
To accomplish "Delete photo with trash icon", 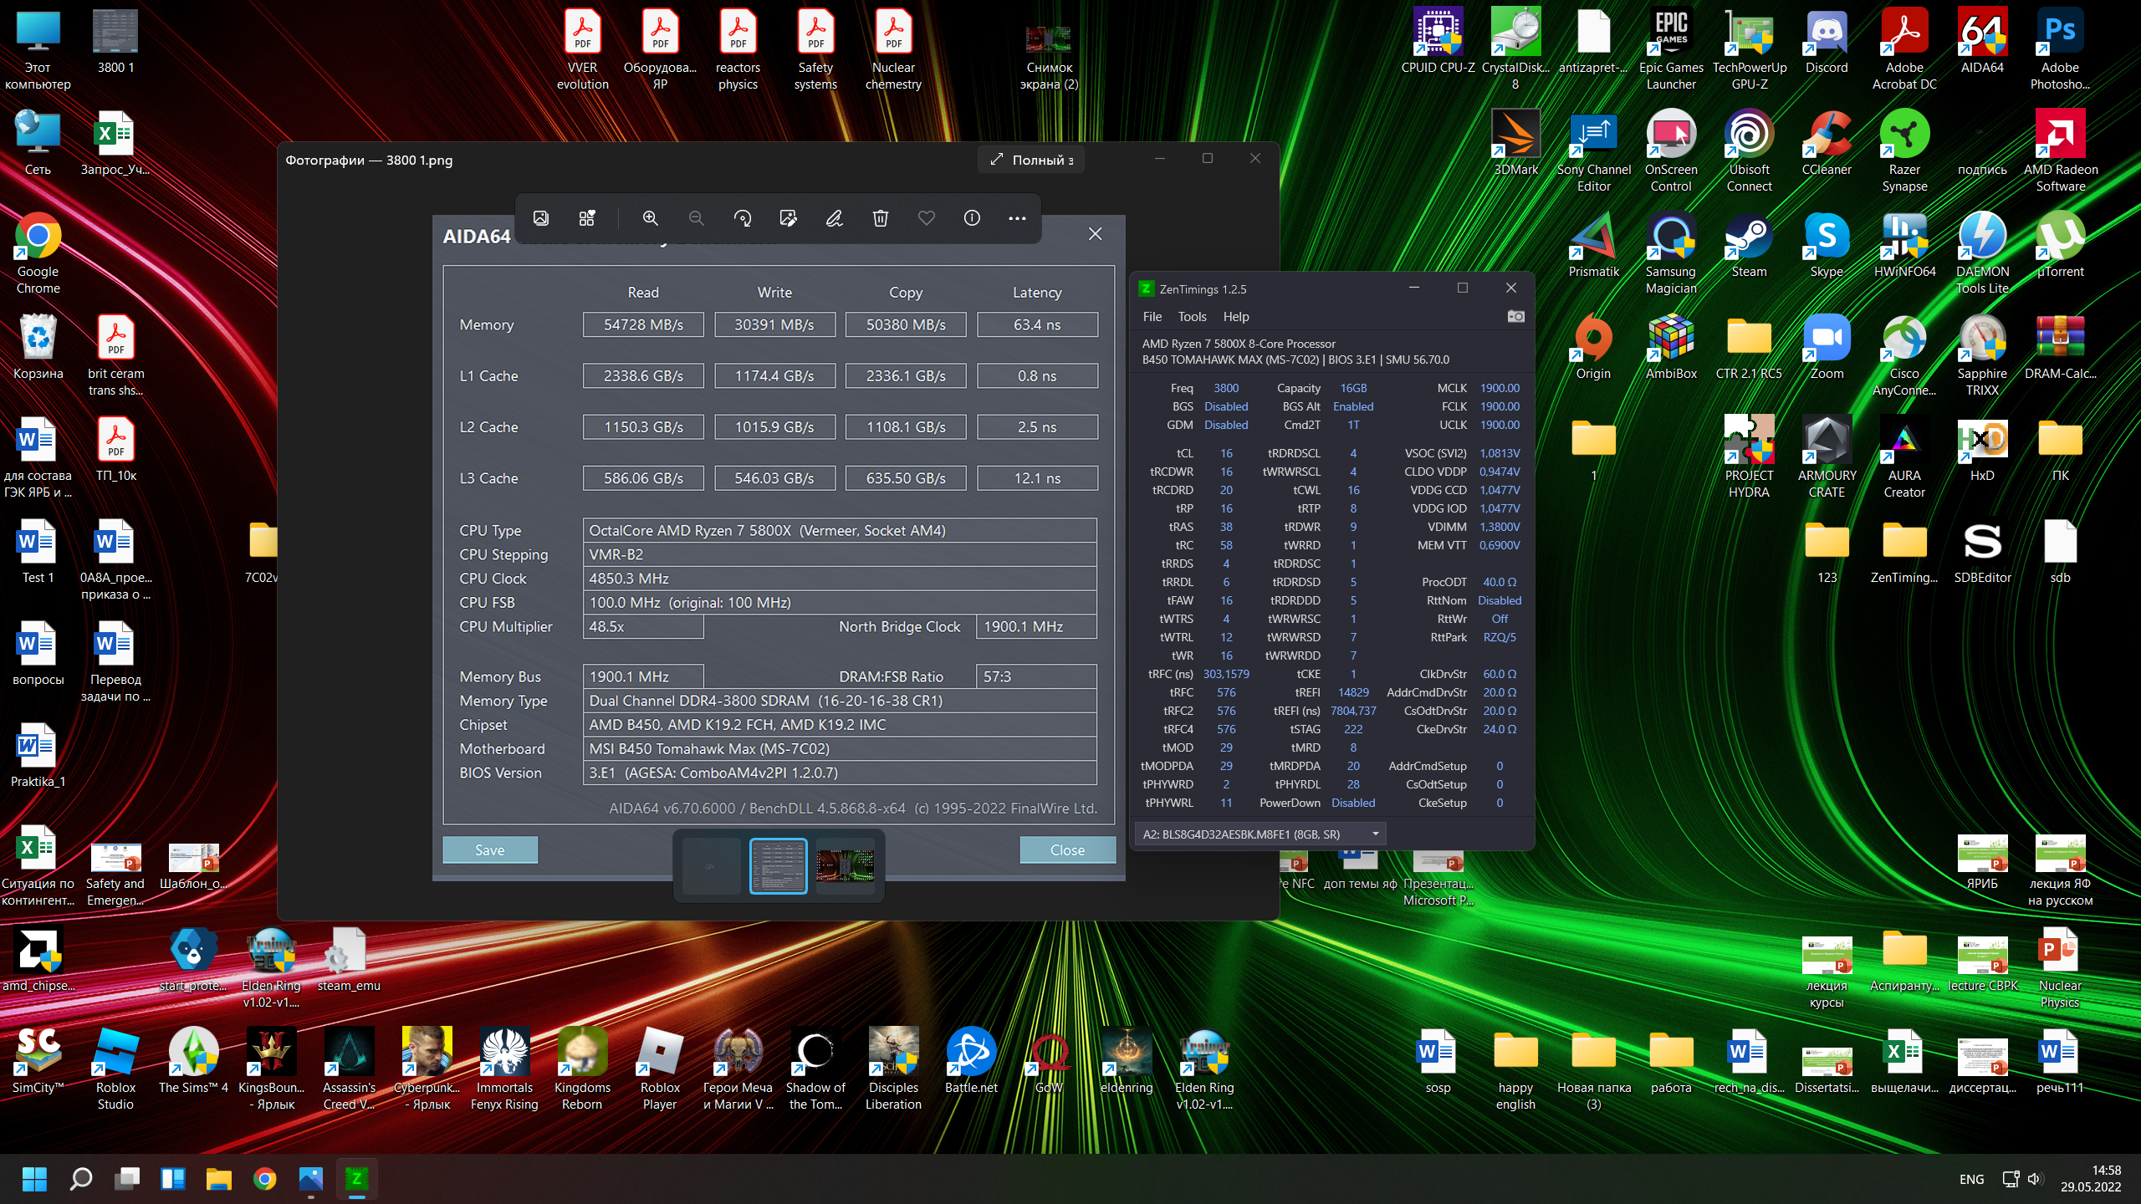I will click(880, 218).
